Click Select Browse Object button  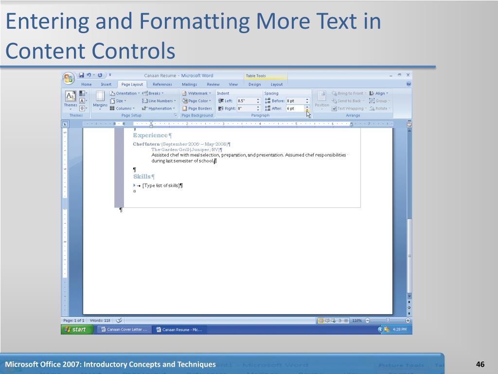(409, 308)
